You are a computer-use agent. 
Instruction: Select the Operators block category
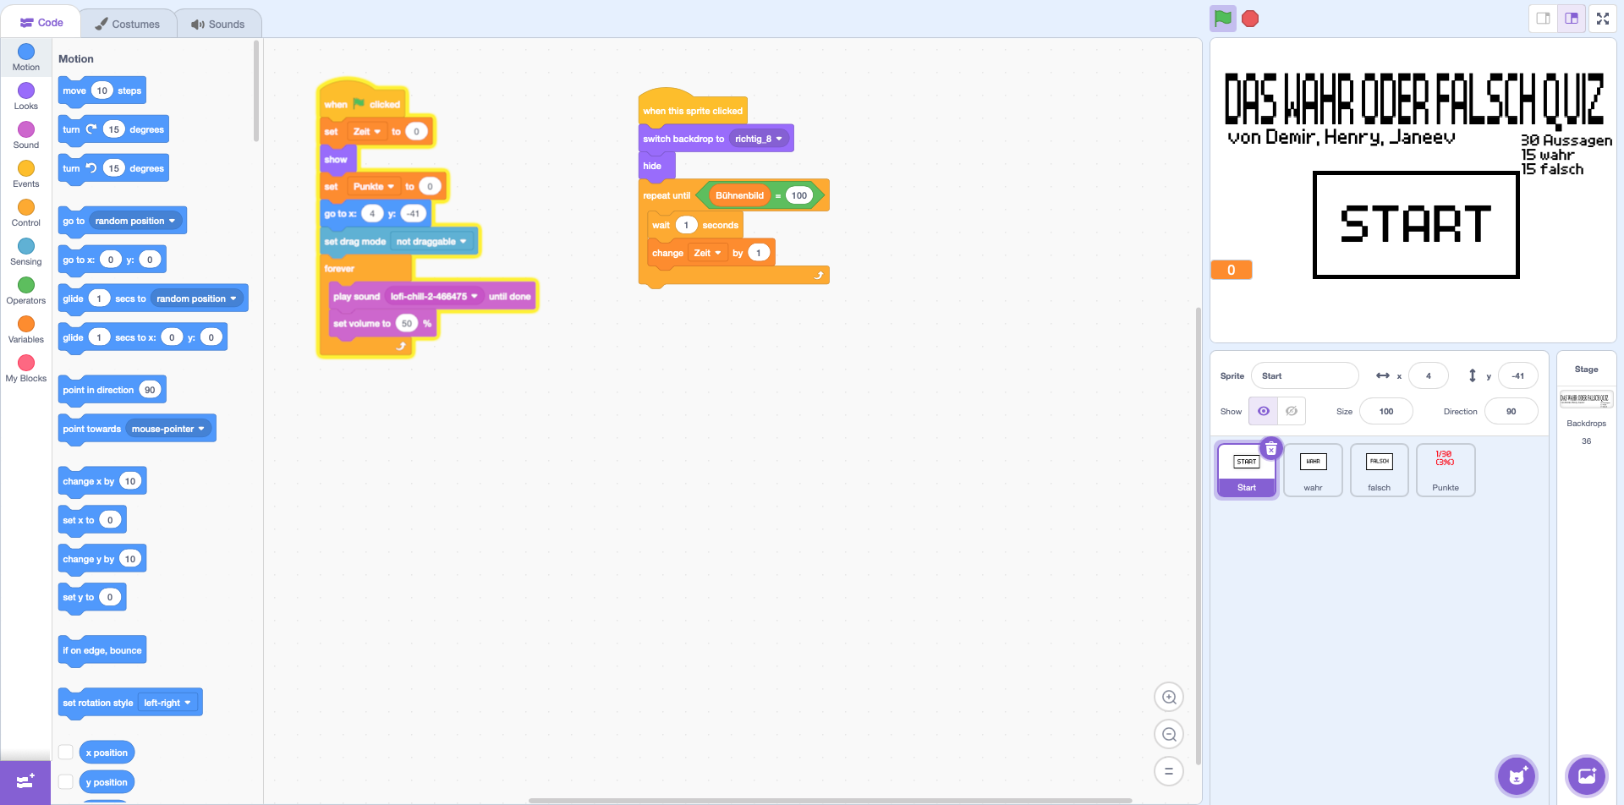point(26,291)
